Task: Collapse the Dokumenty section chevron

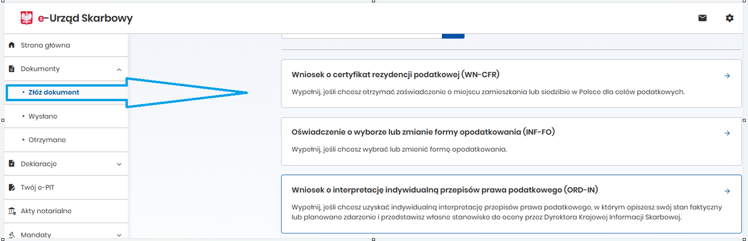Action: tap(119, 69)
